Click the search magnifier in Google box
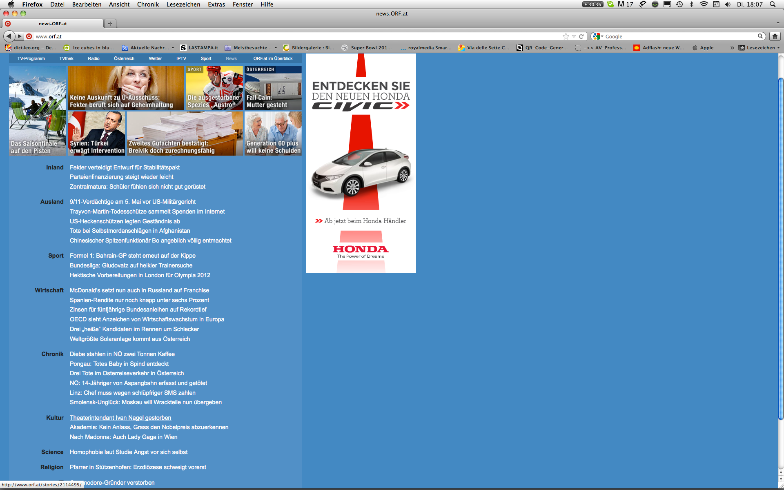The image size is (784, 490). click(x=760, y=36)
